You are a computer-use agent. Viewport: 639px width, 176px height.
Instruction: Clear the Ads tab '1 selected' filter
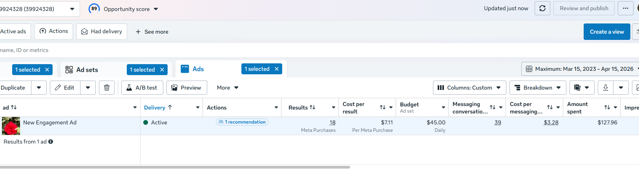pyautogui.click(x=277, y=69)
